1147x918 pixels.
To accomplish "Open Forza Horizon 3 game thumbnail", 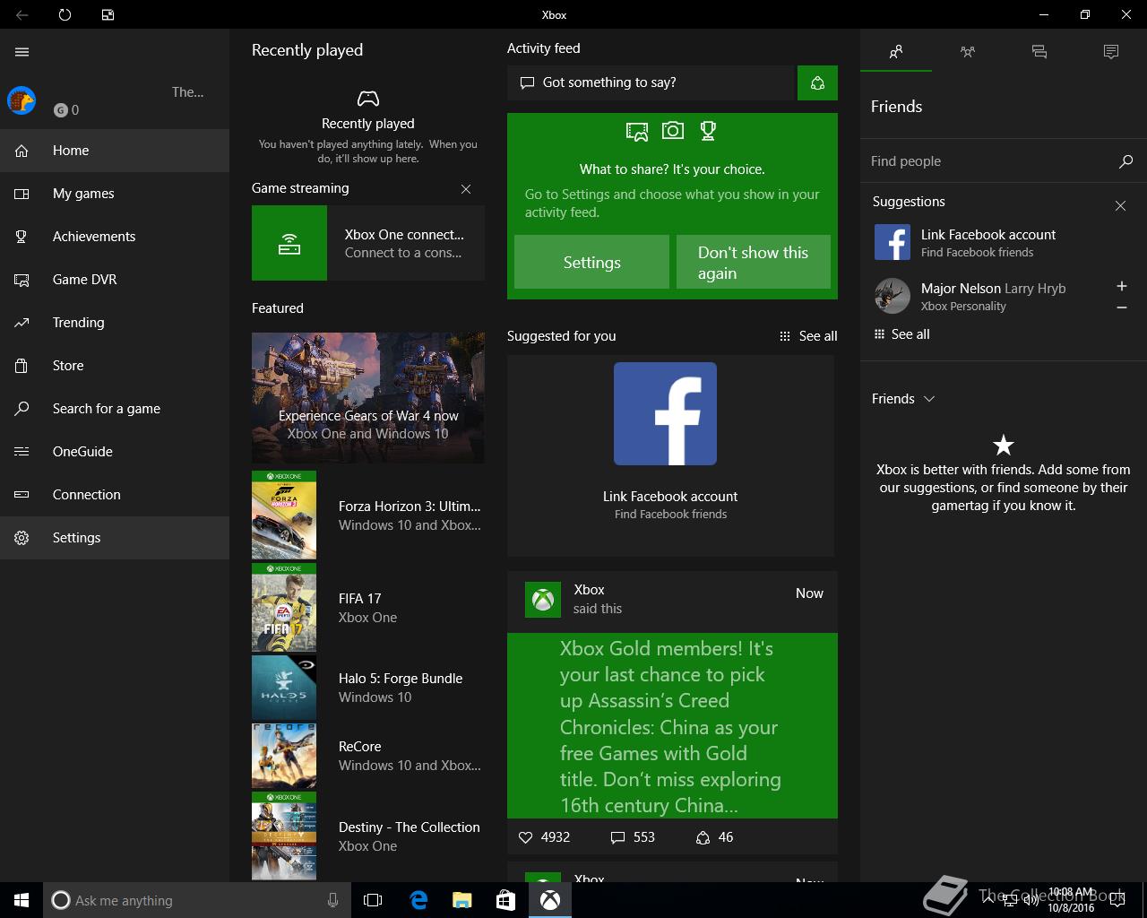I will 284,515.
